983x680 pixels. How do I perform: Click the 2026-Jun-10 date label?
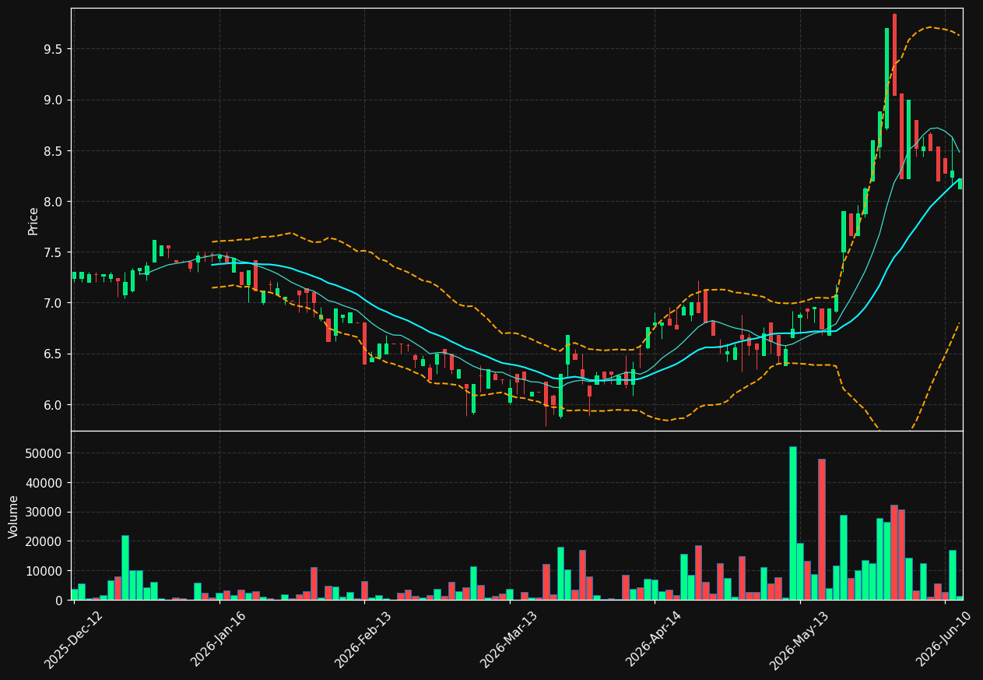(945, 639)
